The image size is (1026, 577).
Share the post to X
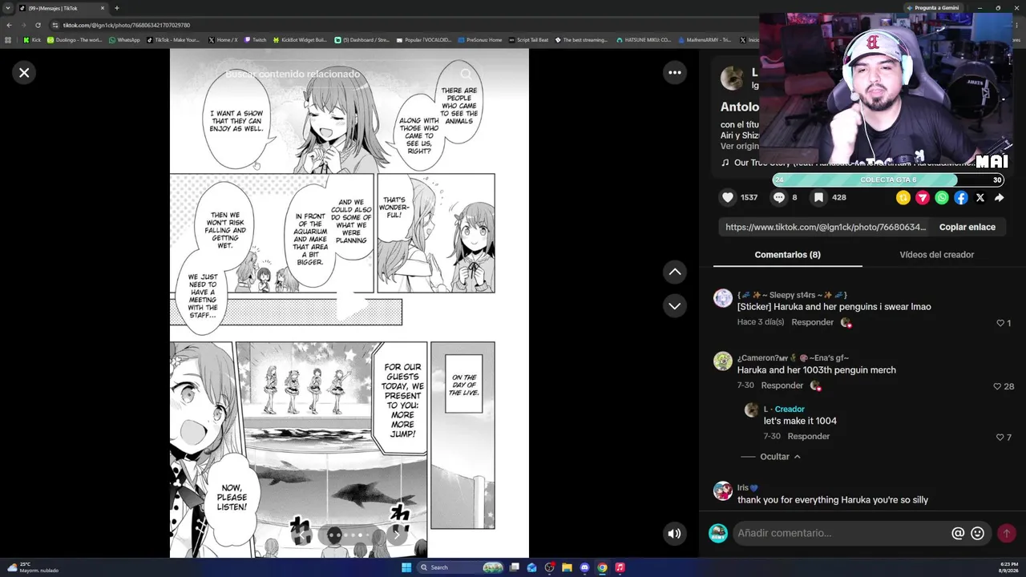(980, 198)
